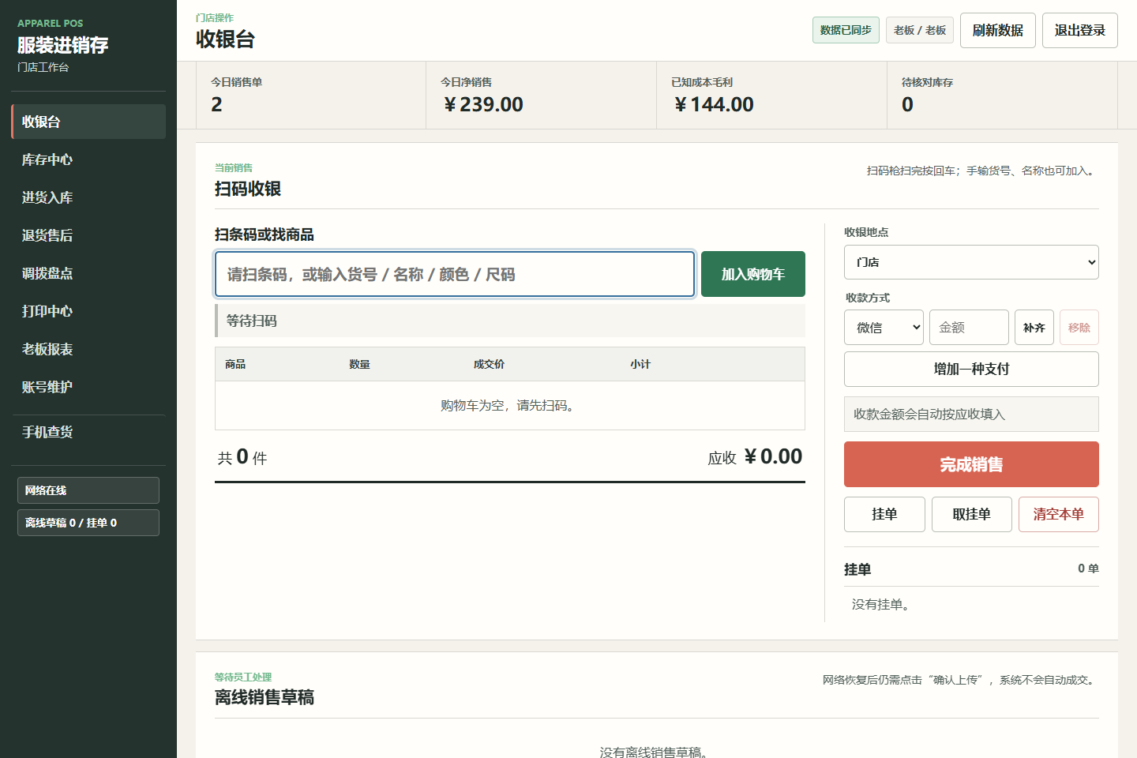Refresh data with 刷新数据 button
The width and height of the screenshot is (1137, 758).
point(998,30)
